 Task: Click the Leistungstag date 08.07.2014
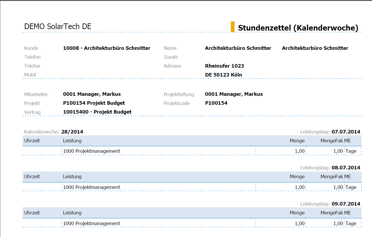[346, 168]
